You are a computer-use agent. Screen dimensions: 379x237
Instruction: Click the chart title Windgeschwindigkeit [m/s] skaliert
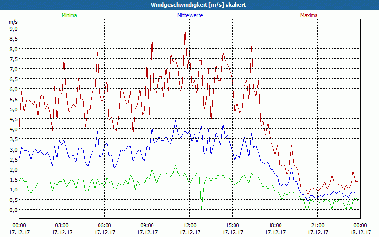pyautogui.click(x=198, y=5)
